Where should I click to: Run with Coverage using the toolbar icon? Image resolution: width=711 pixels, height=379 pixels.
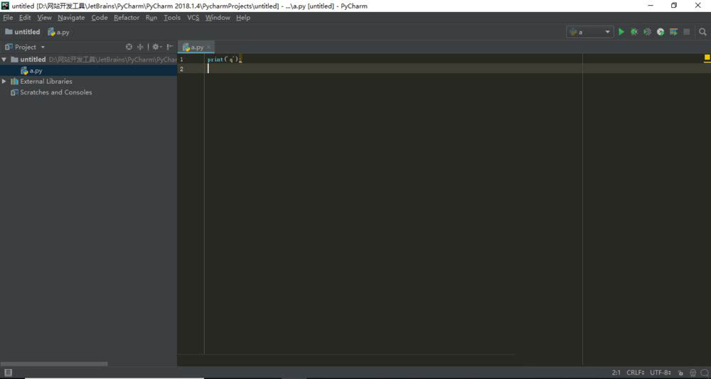click(647, 32)
